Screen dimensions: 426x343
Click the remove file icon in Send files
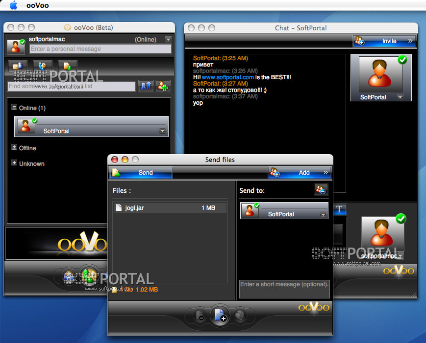click(x=200, y=316)
